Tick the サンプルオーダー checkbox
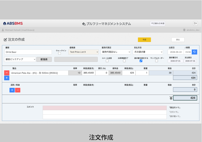The width and height of the screenshot is (202, 142). coord(157,61)
